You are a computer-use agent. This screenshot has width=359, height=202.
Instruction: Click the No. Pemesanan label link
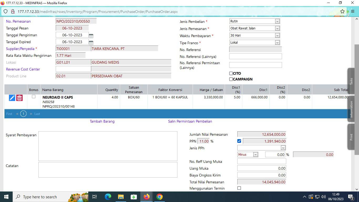pos(18,22)
